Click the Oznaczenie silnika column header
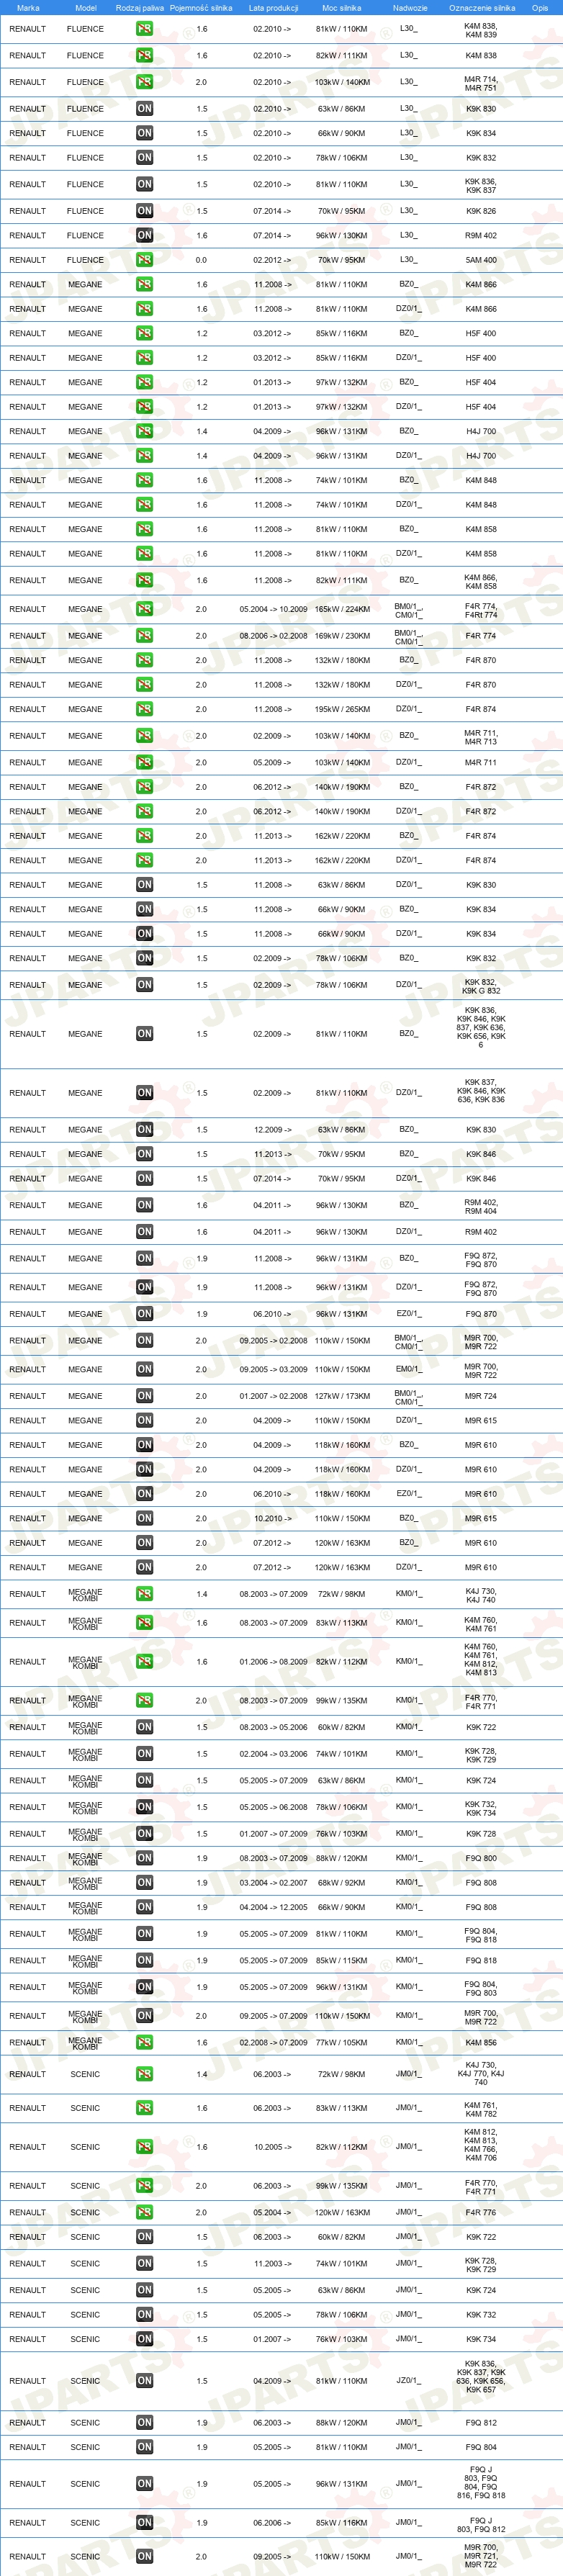 [482, 8]
